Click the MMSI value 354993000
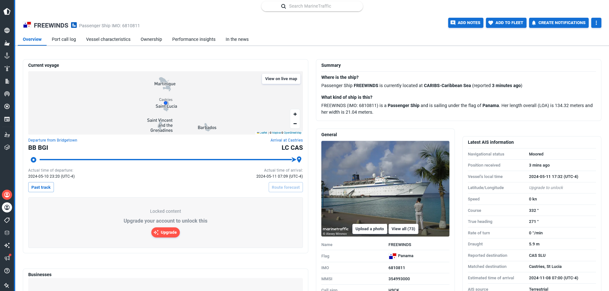Viewport: 609px width, 291px height. click(x=399, y=279)
